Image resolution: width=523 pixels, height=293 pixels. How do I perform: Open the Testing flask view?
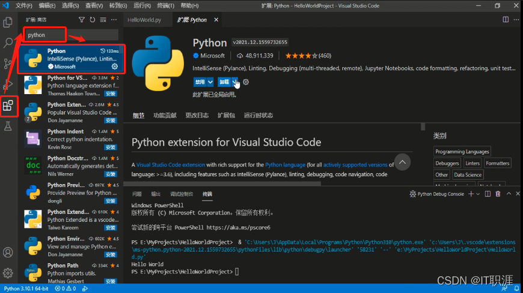pyautogui.click(x=8, y=126)
